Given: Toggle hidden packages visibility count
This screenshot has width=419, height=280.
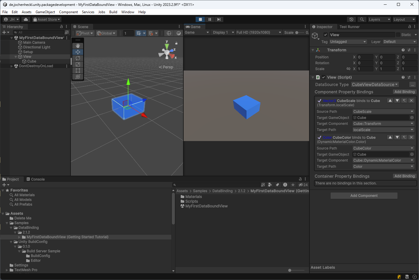Looking at the screenshot, I should [303, 185].
